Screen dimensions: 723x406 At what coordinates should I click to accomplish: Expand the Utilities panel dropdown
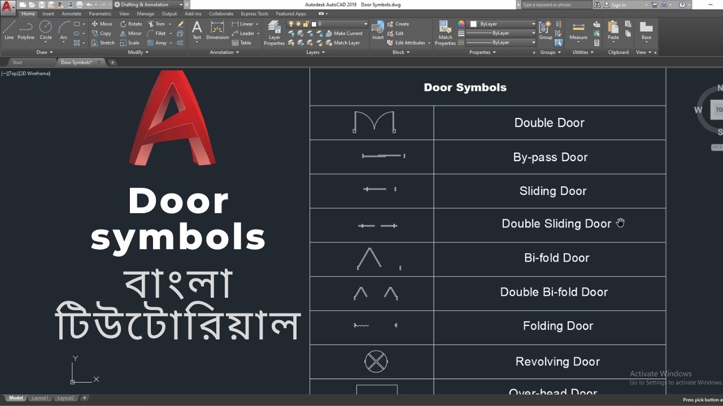583,52
